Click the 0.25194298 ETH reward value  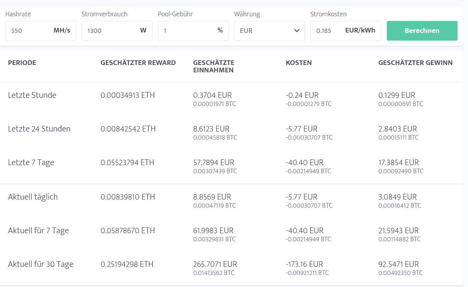[x=127, y=264]
